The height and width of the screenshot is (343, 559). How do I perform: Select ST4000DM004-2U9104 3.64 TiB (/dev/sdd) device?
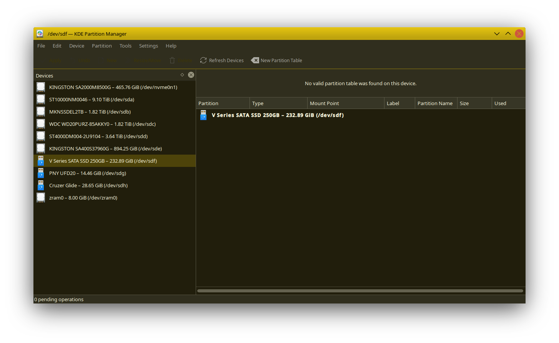point(115,136)
